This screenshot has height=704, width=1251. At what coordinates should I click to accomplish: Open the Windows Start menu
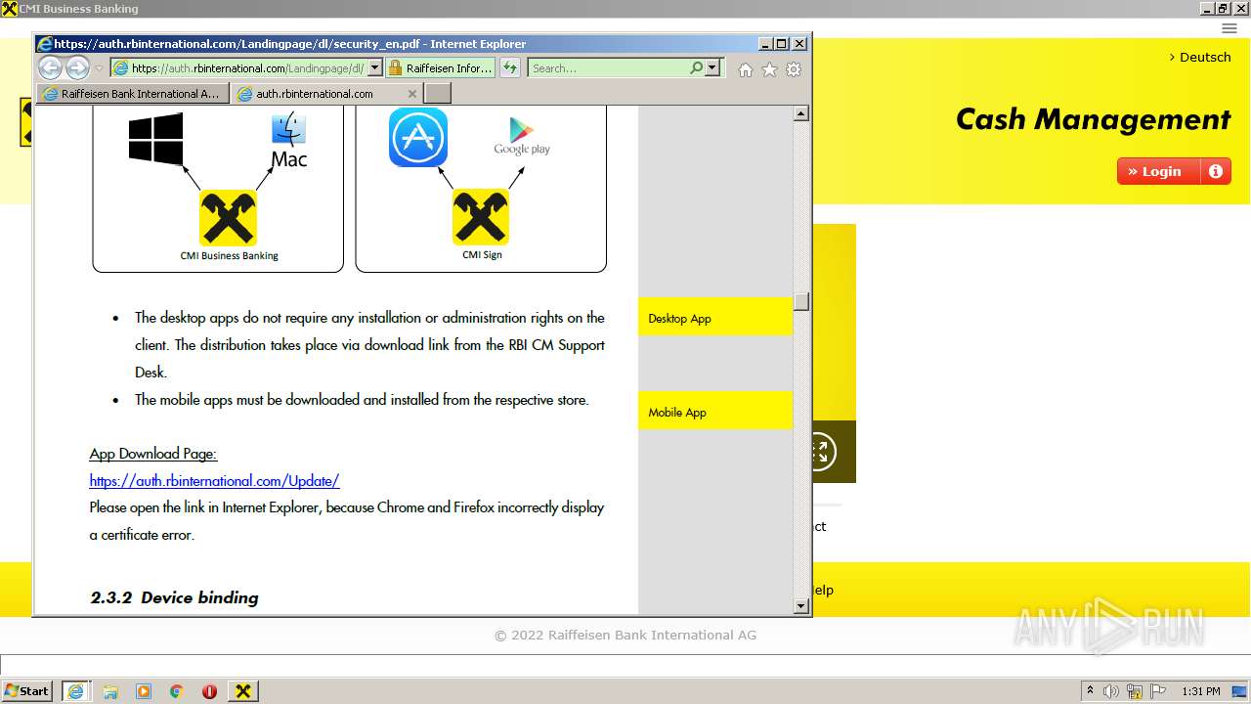tap(27, 690)
